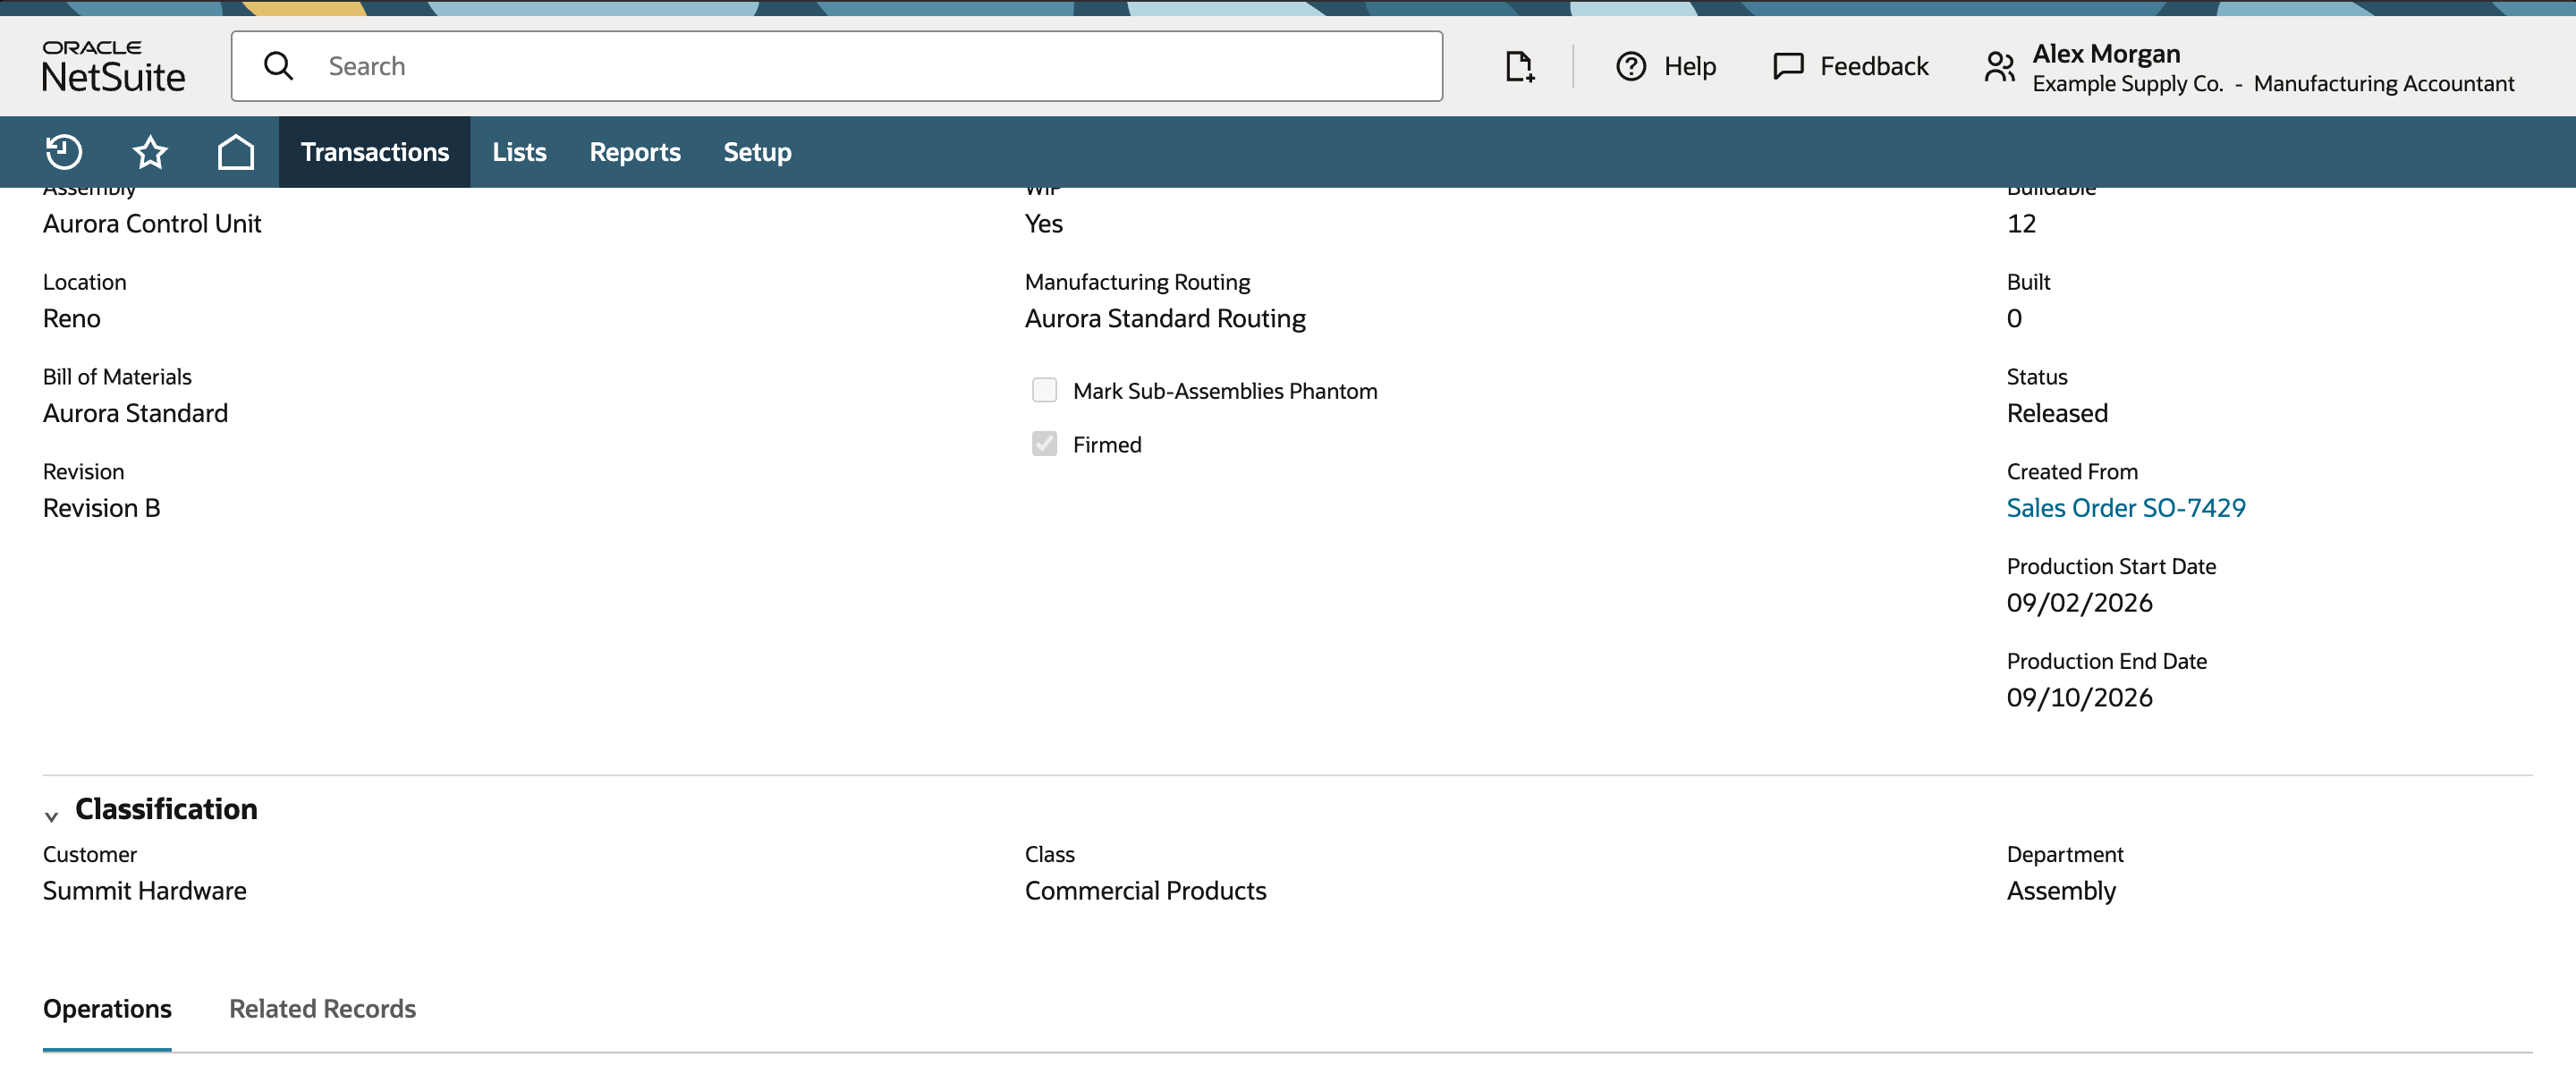Image resolution: width=2576 pixels, height=1074 pixels.
Task: Click the Released status value
Action: pos(2057,413)
